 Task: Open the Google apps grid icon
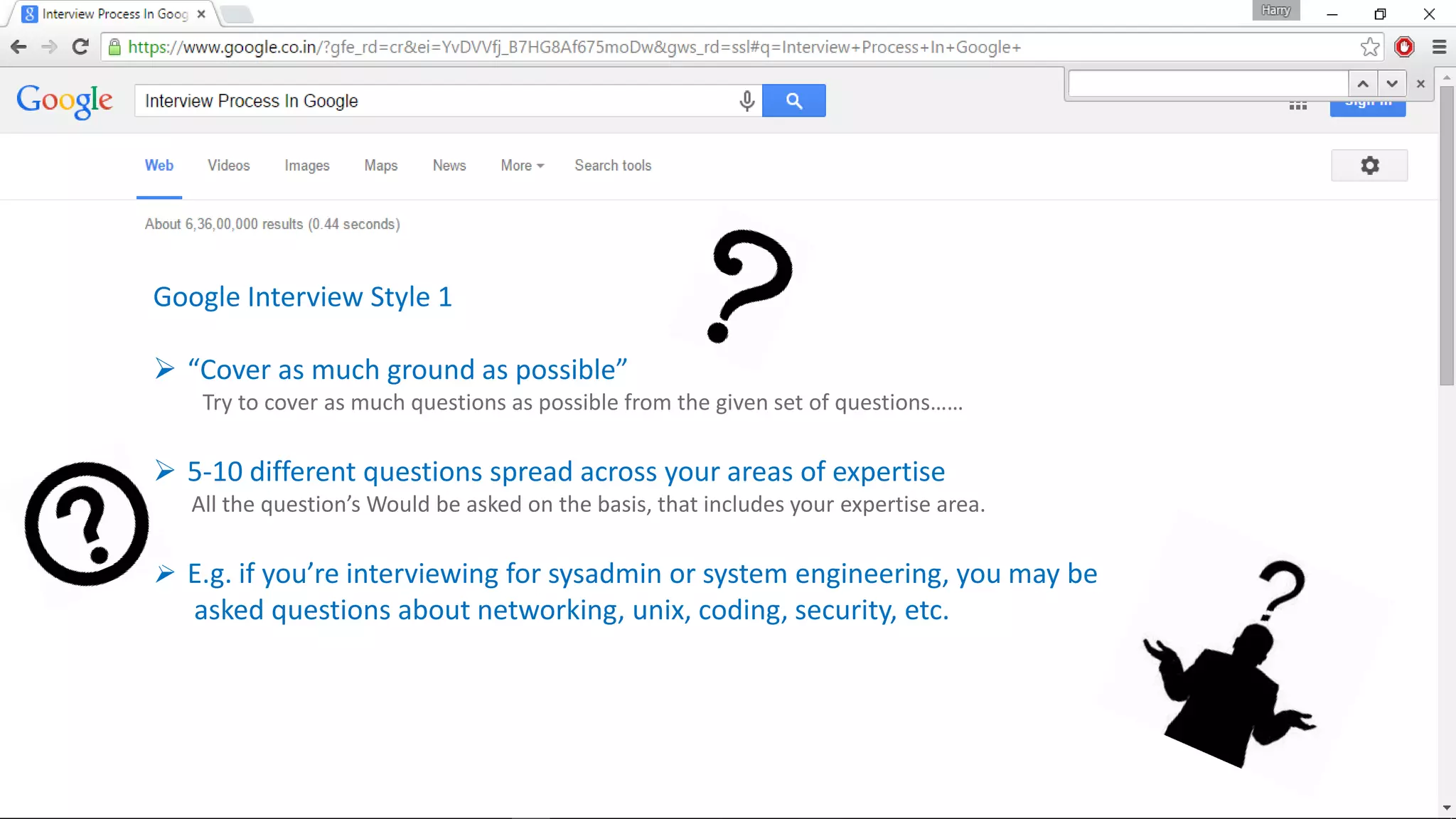(x=1298, y=106)
